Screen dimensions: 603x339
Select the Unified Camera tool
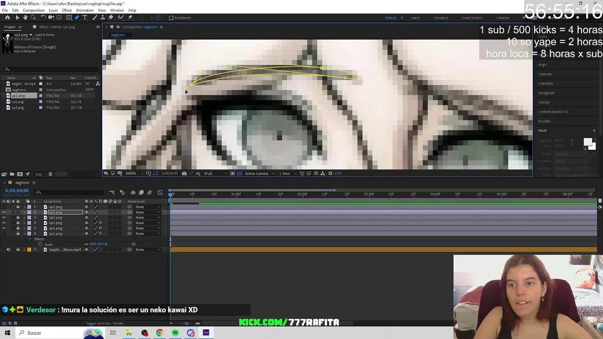[51, 17]
